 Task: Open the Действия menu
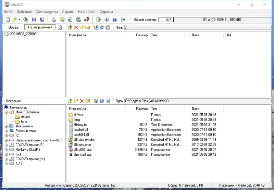pyautogui.click(x=24, y=12)
